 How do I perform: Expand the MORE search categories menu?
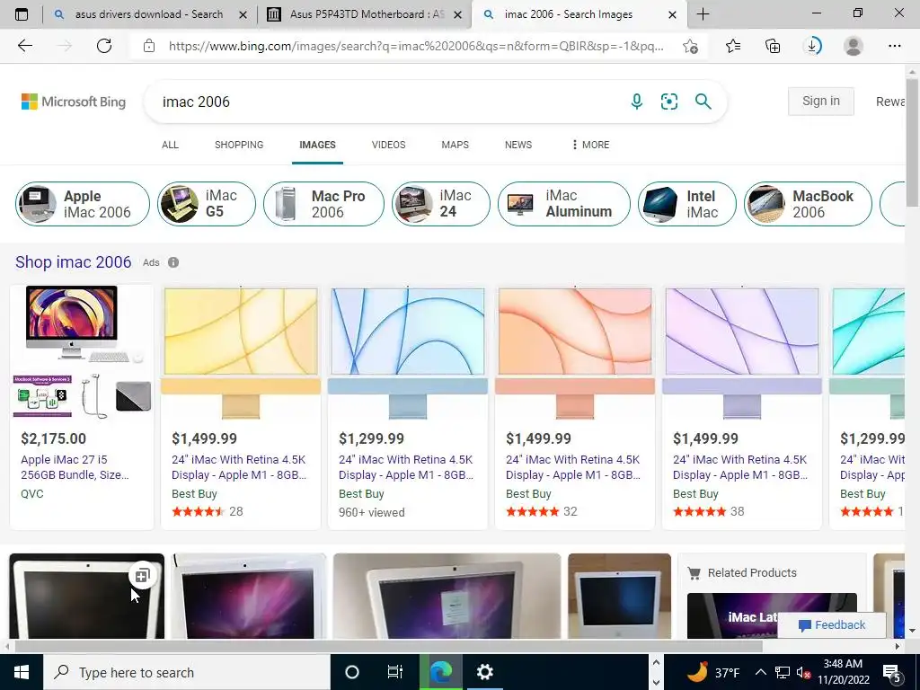tap(591, 145)
